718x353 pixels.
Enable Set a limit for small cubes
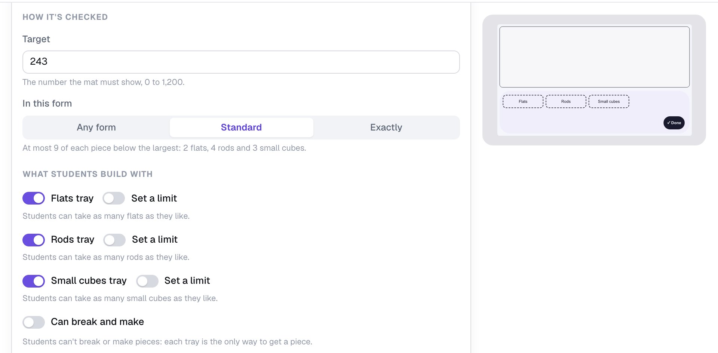pyautogui.click(x=147, y=281)
